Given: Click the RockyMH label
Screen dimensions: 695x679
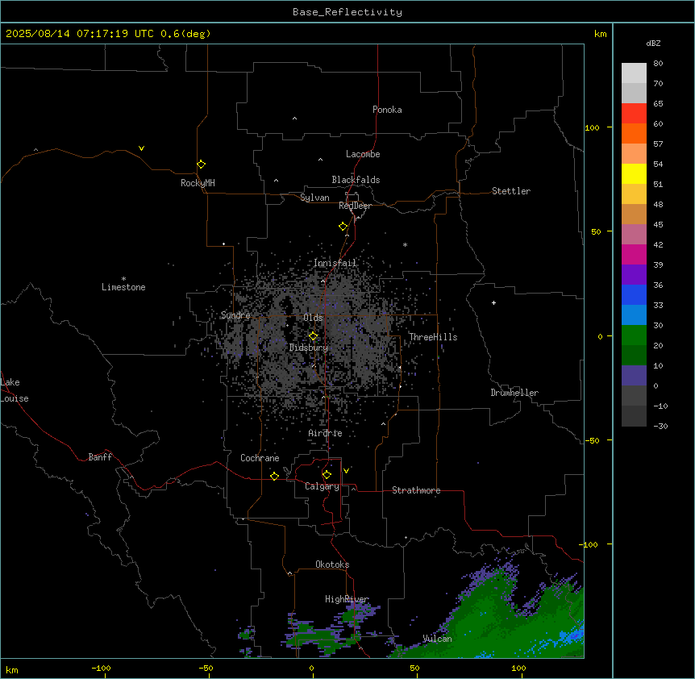Looking at the screenshot, I should (198, 183).
